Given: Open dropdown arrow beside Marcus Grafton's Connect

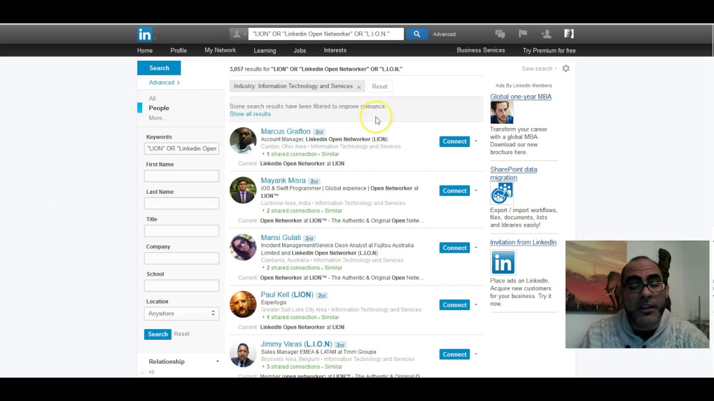Looking at the screenshot, I should pyautogui.click(x=476, y=141).
